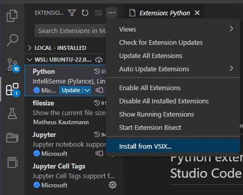Screen dimensions: 243x195
Task: Filter extensions with the funnel icon
Action: 72,13
